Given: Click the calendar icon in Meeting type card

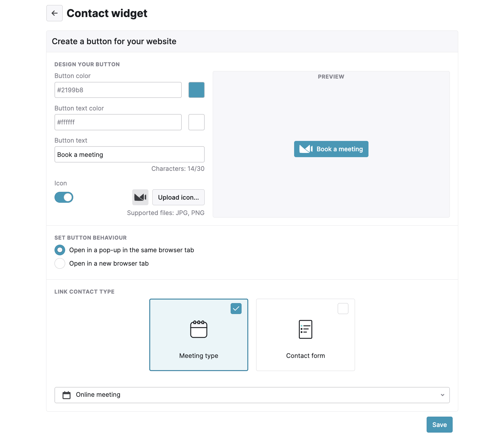Looking at the screenshot, I should (x=199, y=329).
